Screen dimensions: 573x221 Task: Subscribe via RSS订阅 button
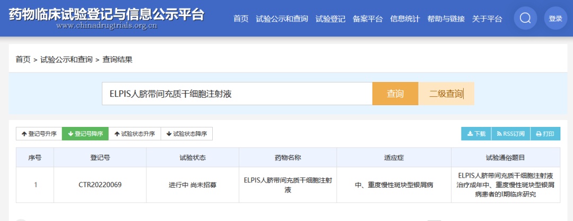pyautogui.click(x=510, y=134)
